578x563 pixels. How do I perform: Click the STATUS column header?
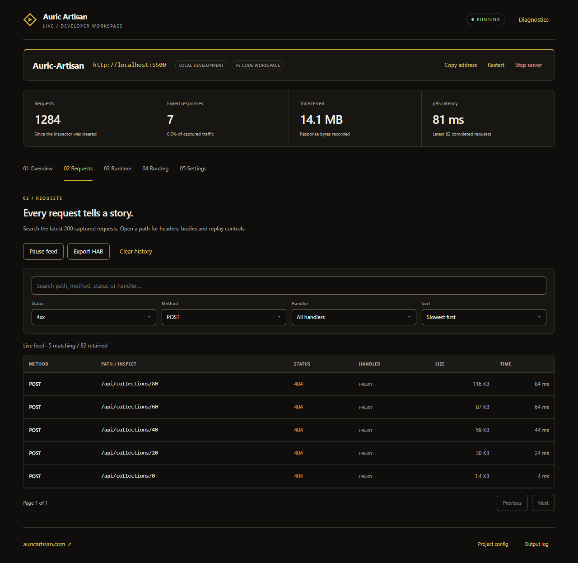coord(302,364)
